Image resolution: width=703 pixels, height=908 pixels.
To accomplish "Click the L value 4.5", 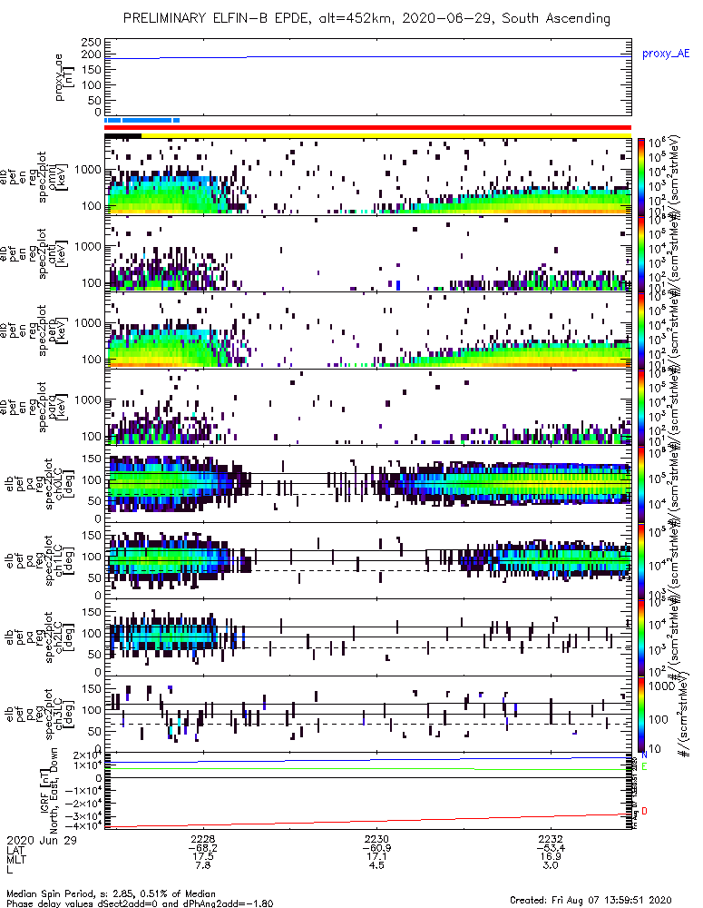I will pyautogui.click(x=376, y=865).
